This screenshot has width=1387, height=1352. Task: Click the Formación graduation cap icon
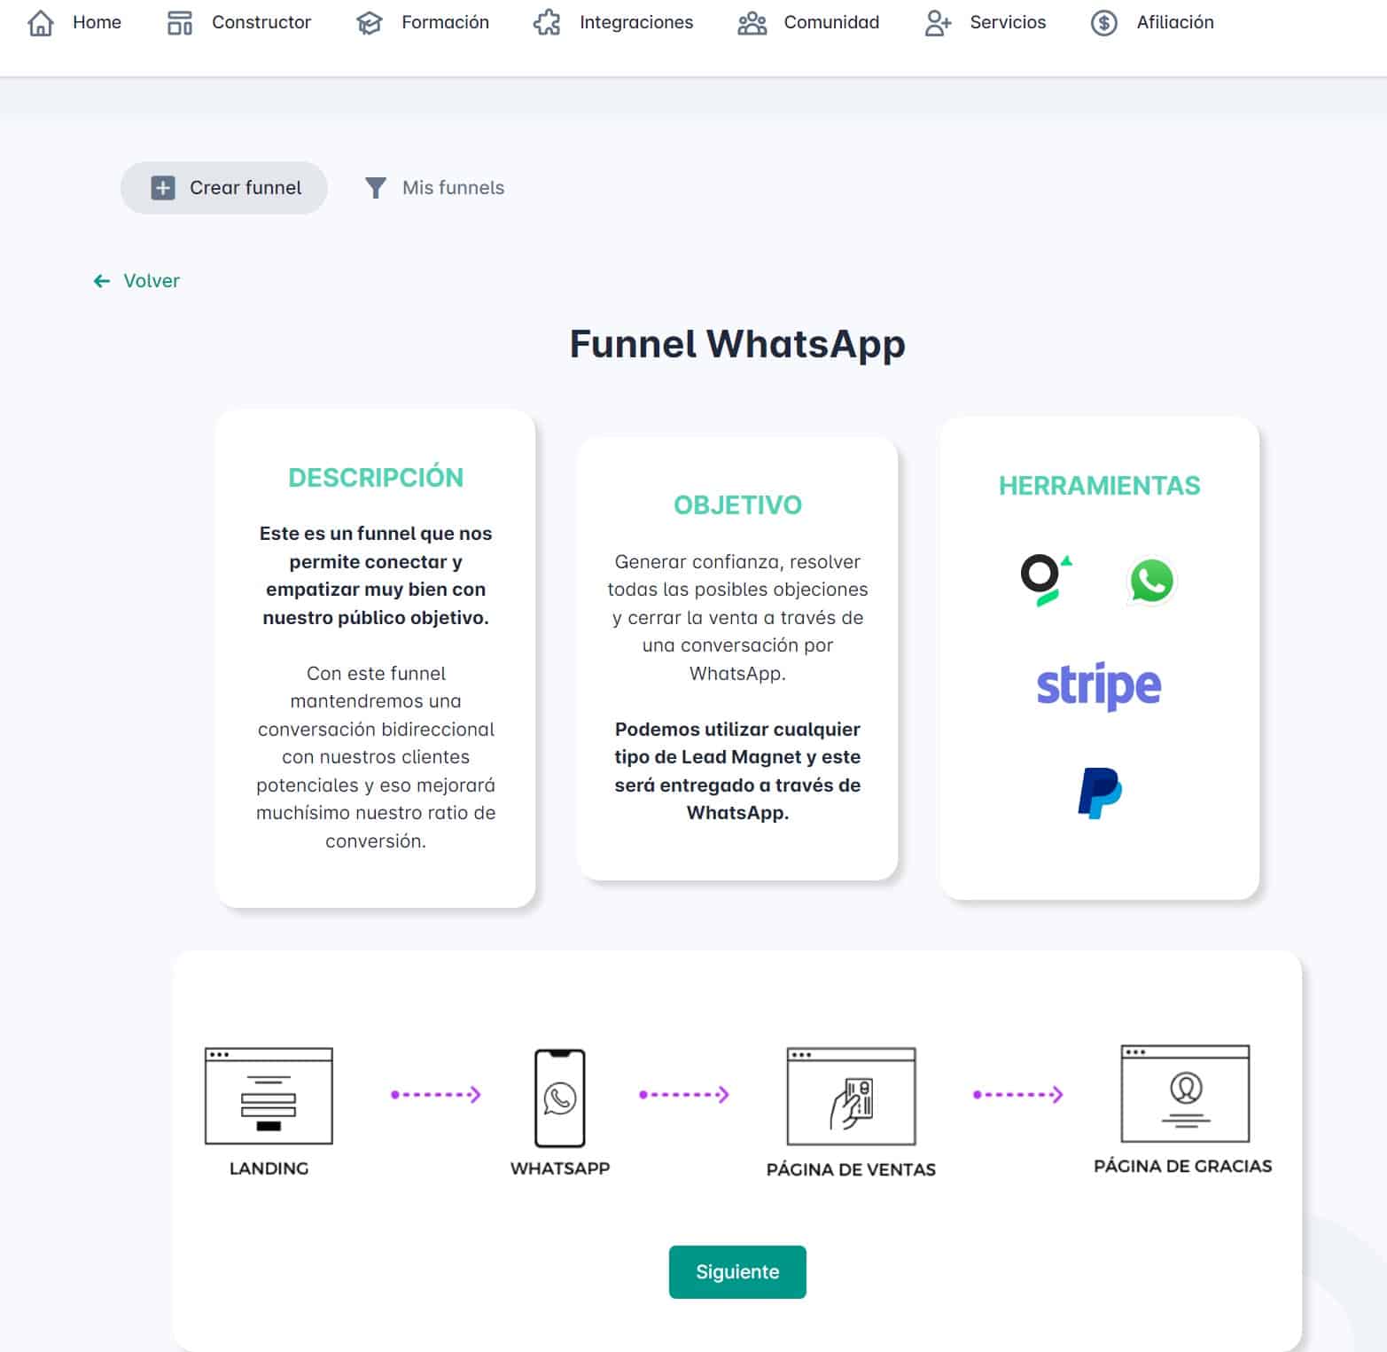pos(369,23)
